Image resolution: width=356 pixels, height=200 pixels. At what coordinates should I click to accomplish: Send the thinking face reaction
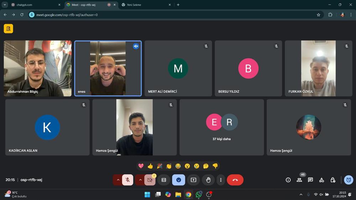point(206,166)
